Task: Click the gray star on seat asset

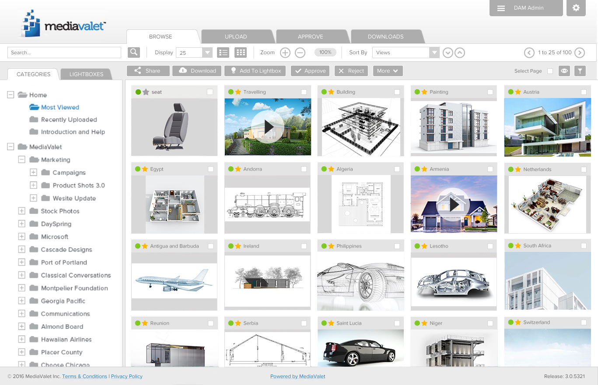Action: pyautogui.click(x=146, y=92)
